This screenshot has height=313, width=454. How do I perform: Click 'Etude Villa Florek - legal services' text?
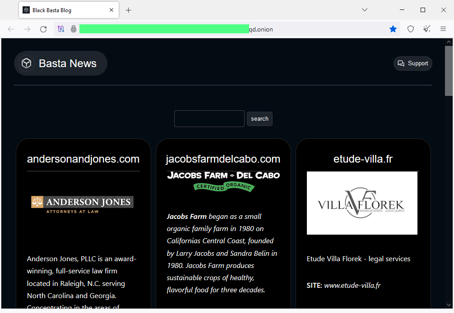(358, 259)
